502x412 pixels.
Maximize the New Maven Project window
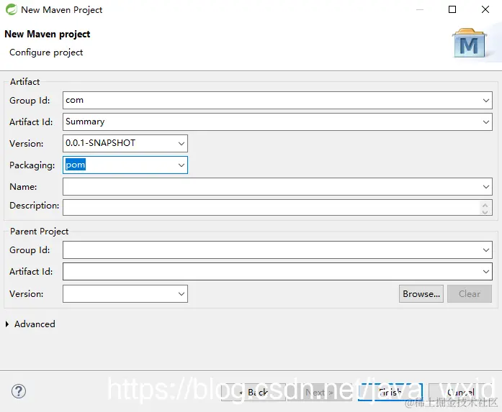click(452, 9)
